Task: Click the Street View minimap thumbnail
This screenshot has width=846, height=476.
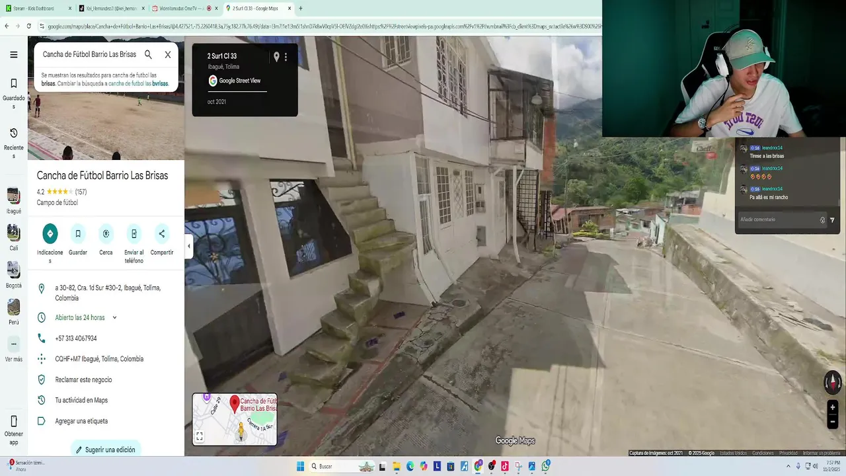Action: 235,419
